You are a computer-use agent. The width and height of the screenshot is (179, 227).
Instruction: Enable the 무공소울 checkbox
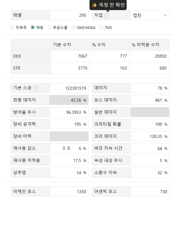49,27
